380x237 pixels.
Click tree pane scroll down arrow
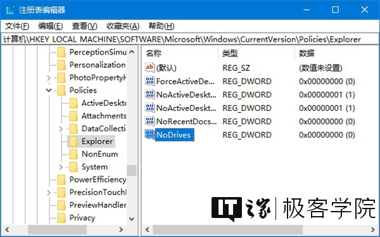[132, 219]
